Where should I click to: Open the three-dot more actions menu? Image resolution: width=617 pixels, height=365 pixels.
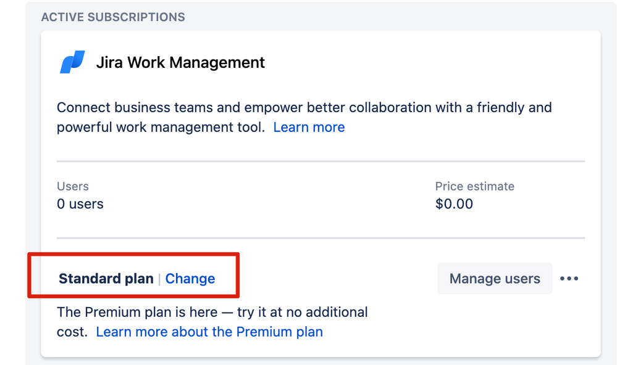click(569, 279)
